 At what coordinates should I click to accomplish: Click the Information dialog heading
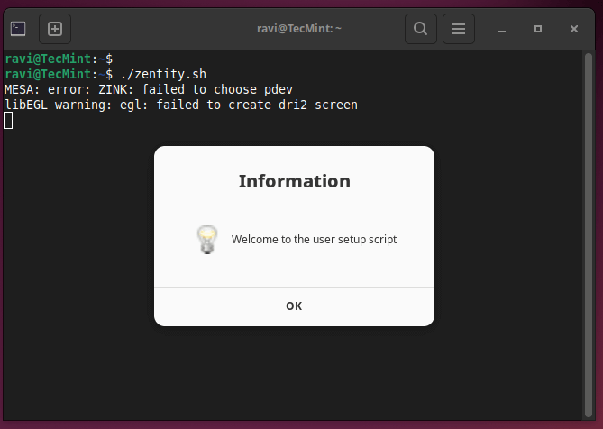pos(294,181)
